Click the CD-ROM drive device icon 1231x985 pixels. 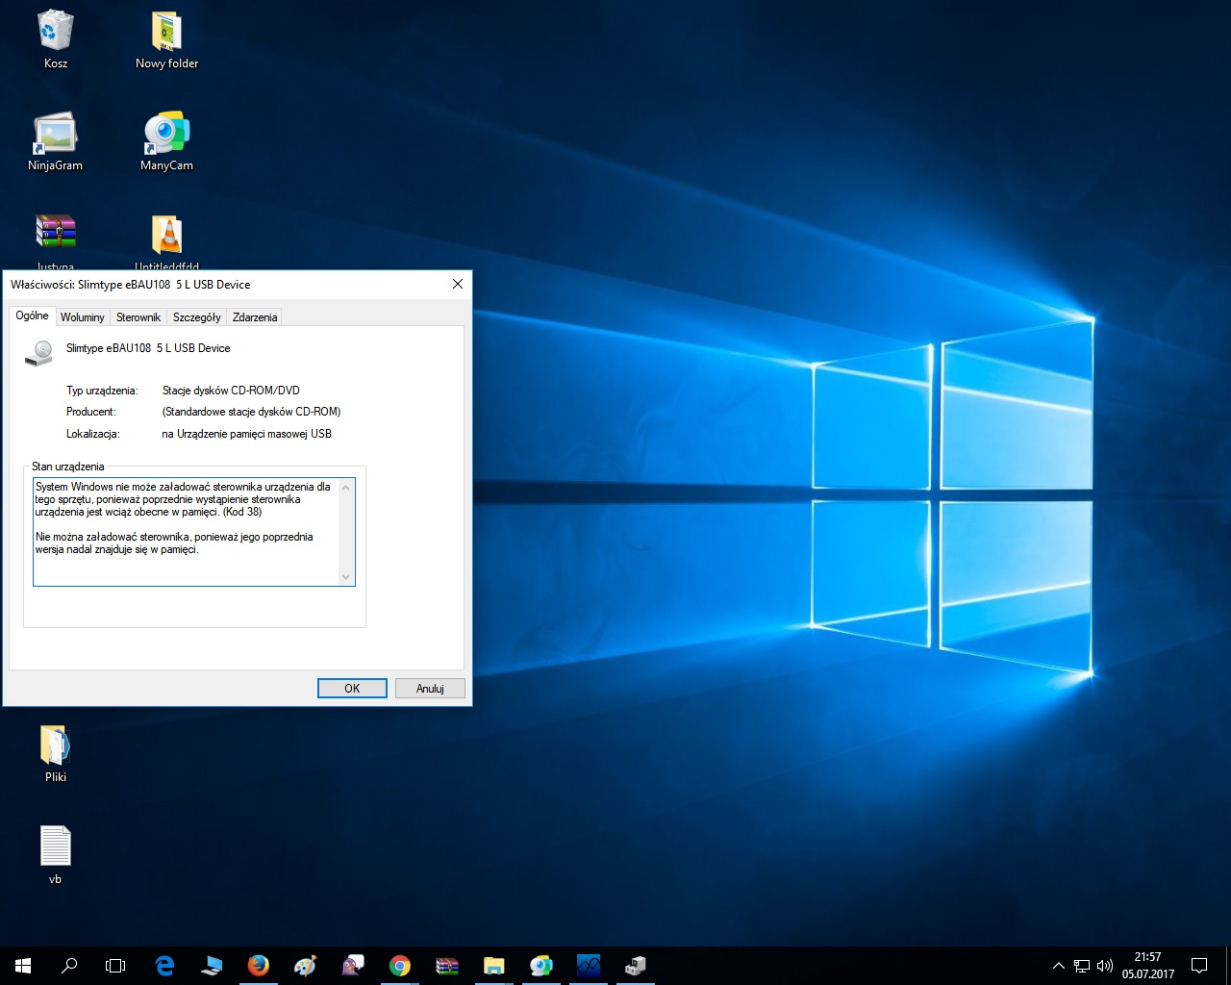39,353
